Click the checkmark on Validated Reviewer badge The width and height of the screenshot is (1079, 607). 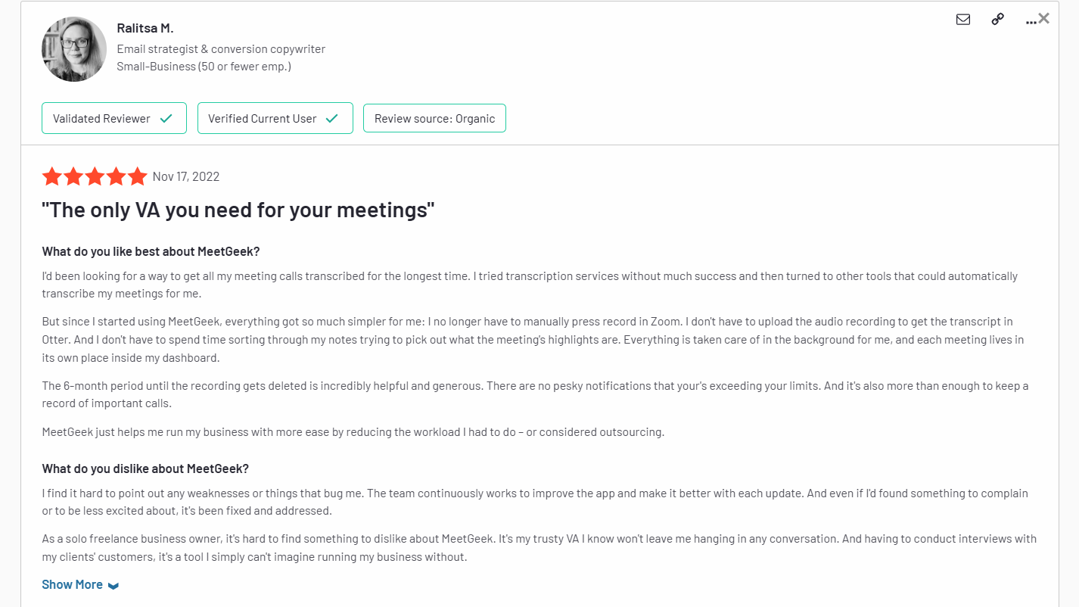(166, 118)
